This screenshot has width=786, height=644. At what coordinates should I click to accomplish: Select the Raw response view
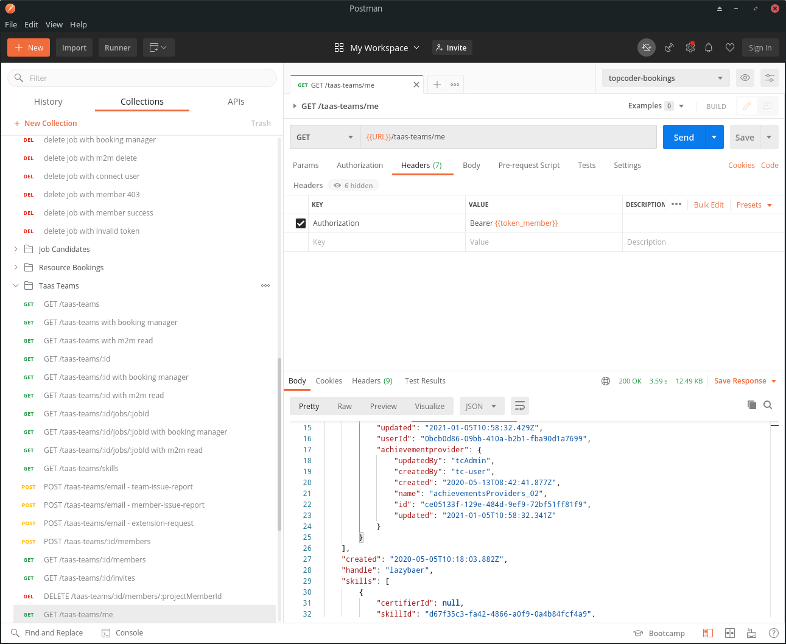(345, 407)
